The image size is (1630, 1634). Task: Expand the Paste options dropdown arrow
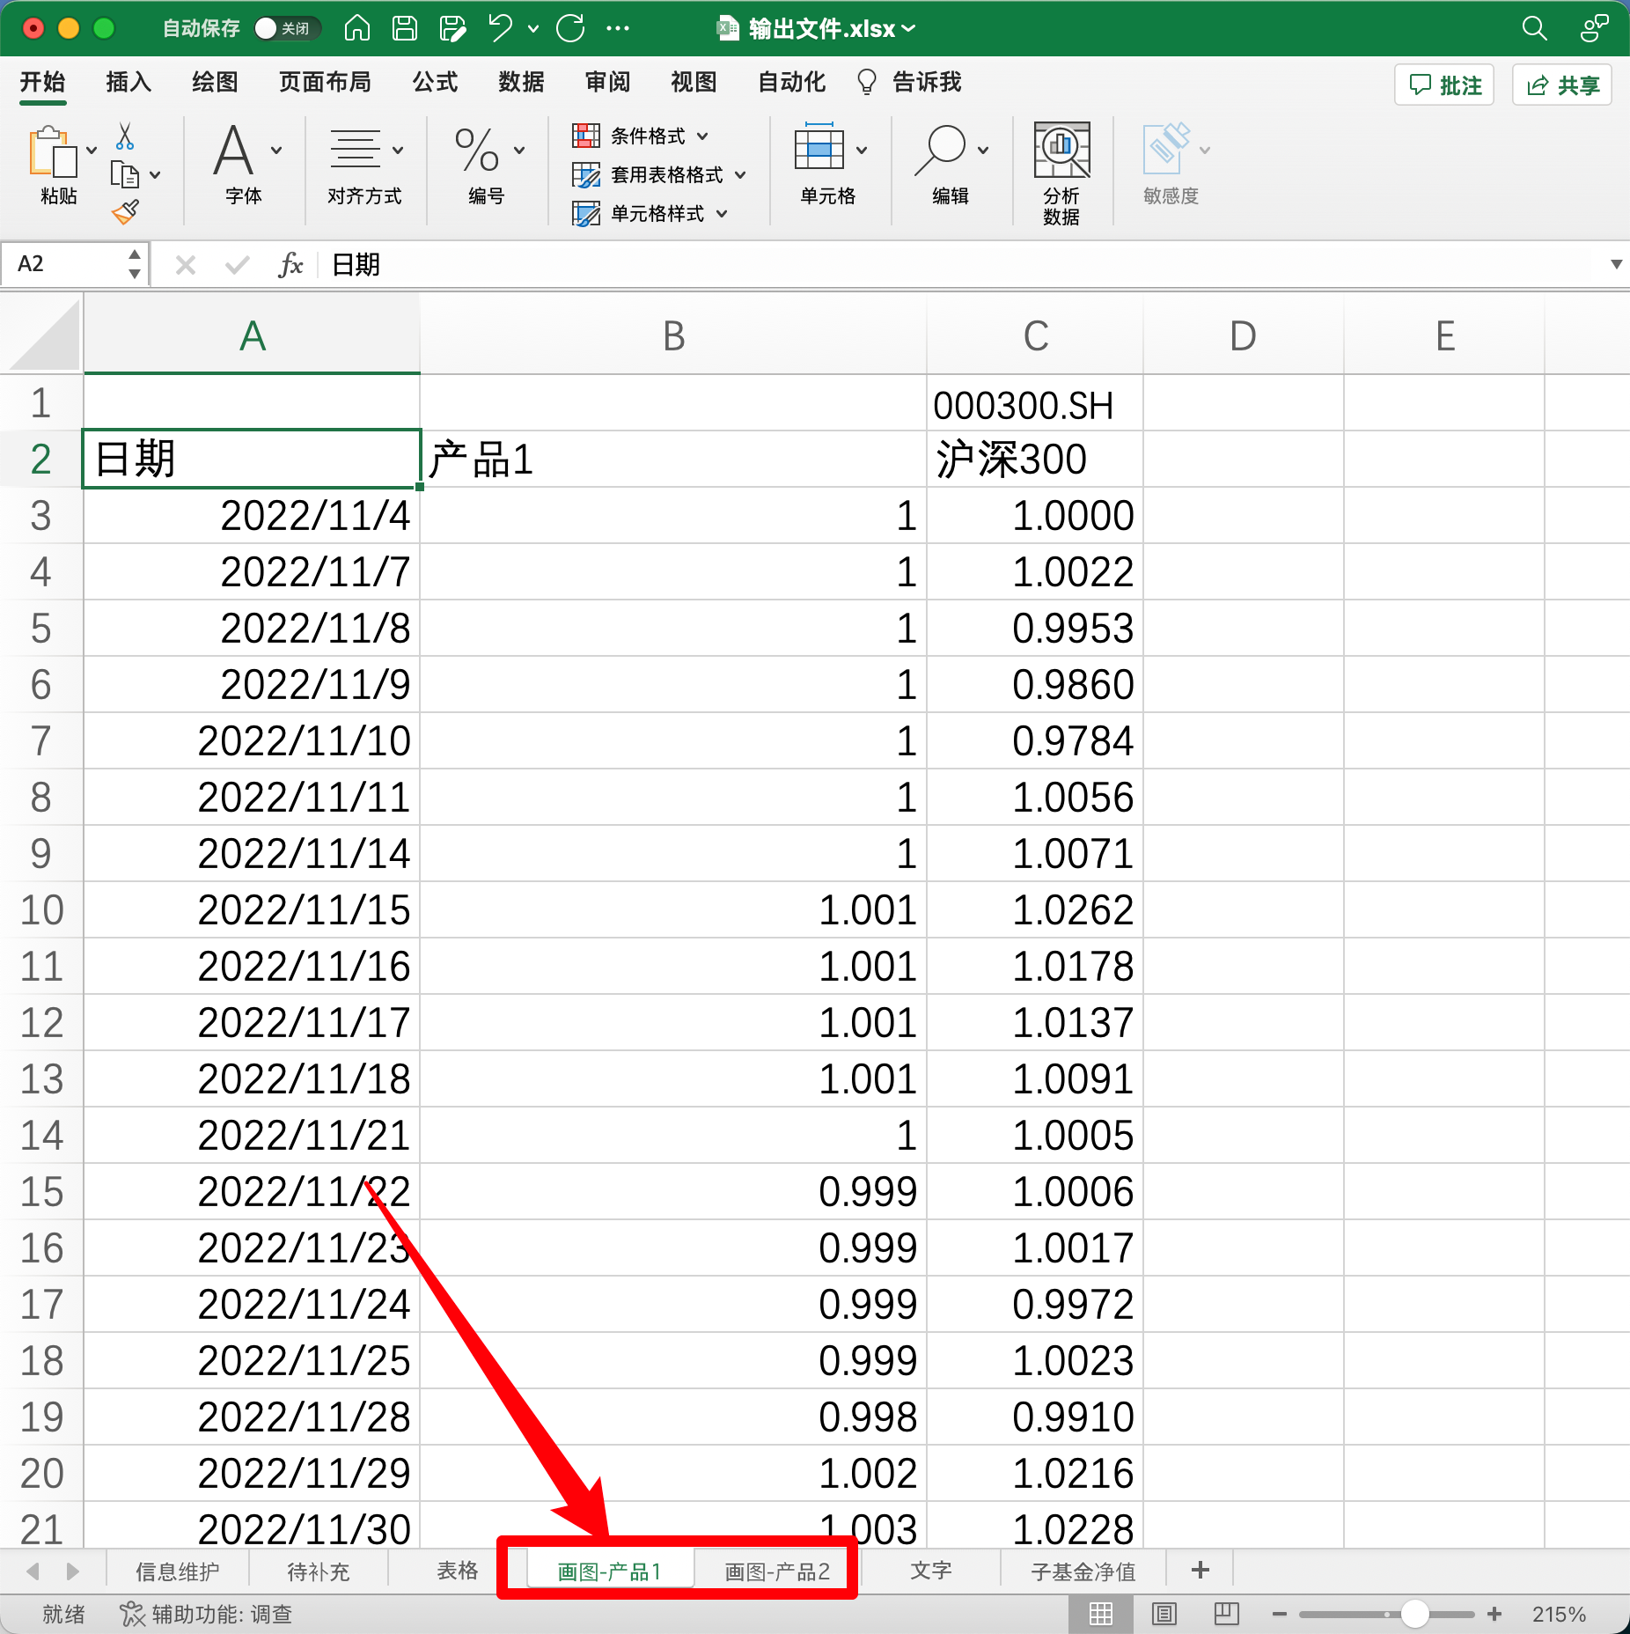point(92,151)
